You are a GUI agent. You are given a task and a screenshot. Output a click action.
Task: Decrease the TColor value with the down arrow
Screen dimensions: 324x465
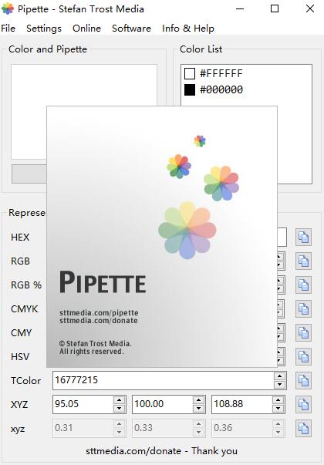point(279,385)
